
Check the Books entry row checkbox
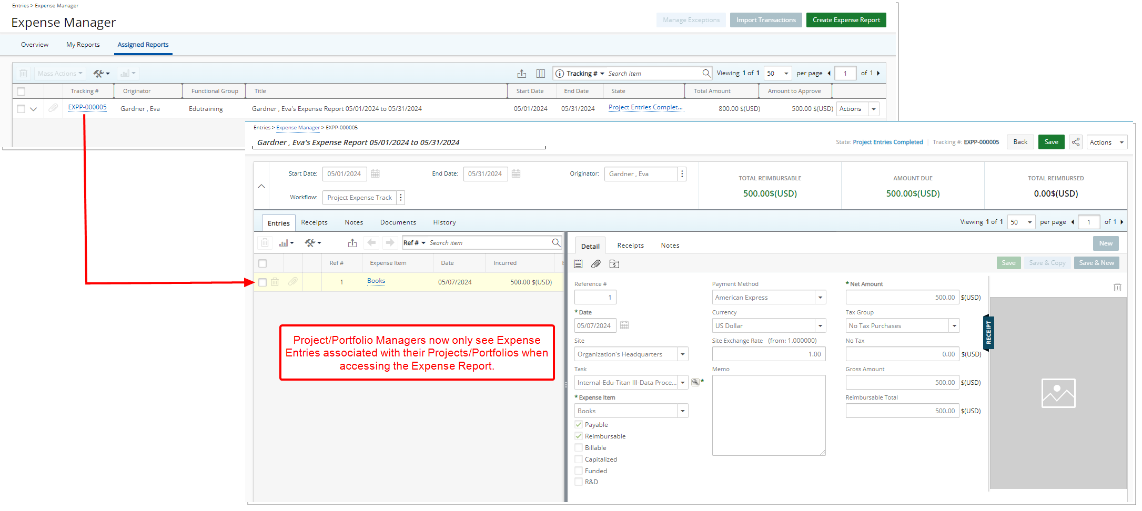(262, 282)
